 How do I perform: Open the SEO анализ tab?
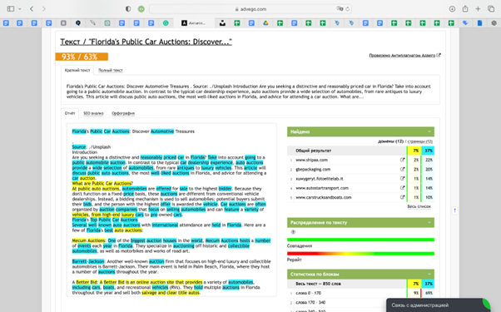point(93,113)
